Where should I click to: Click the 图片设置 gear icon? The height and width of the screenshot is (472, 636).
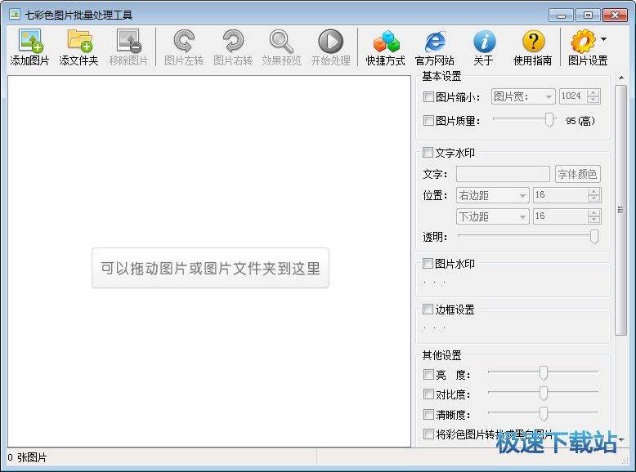(x=584, y=42)
